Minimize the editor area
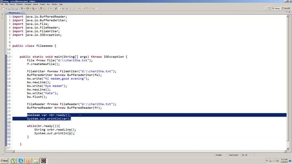292x164 pixels. (287, 12)
